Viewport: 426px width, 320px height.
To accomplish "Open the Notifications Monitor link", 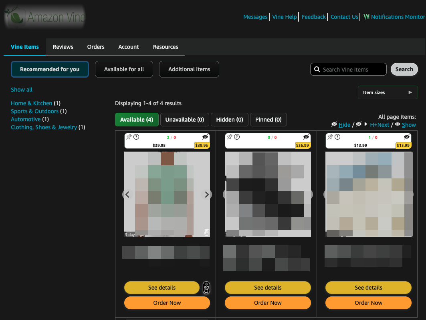I will (394, 17).
